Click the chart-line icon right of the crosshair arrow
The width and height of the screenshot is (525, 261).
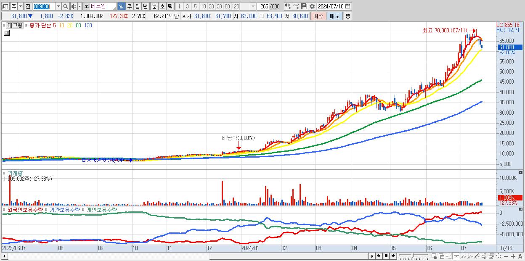463,256
